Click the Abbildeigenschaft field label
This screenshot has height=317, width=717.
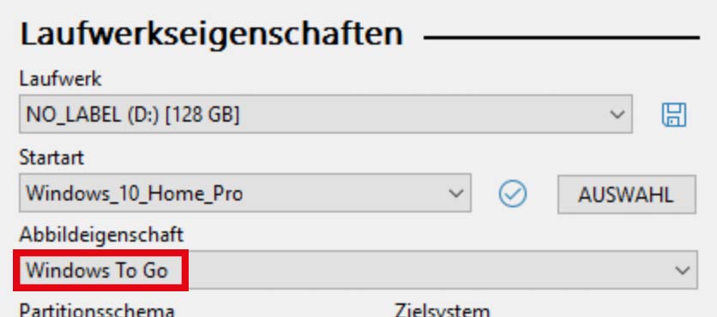tap(101, 236)
